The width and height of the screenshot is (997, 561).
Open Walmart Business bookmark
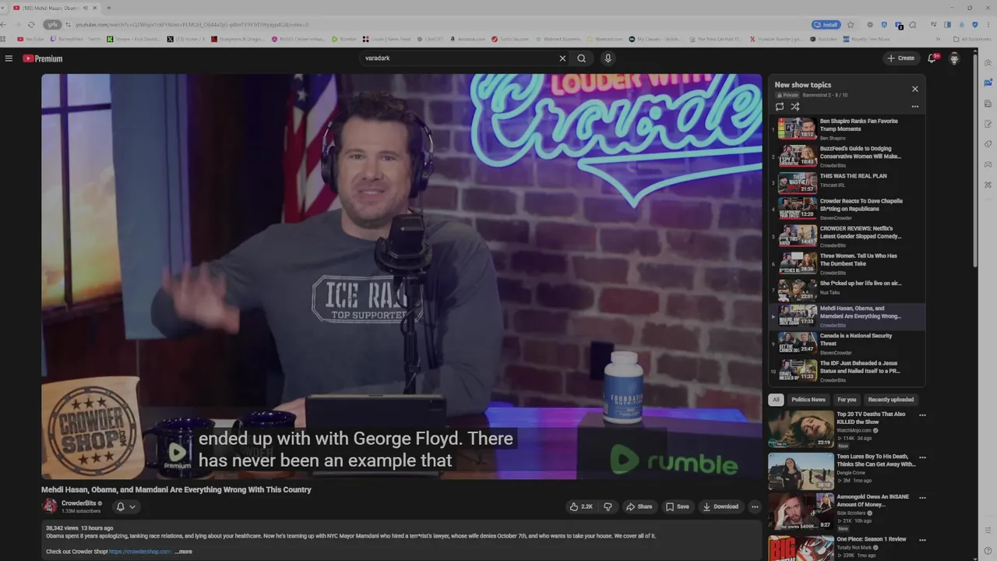pyautogui.click(x=558, y=39)
